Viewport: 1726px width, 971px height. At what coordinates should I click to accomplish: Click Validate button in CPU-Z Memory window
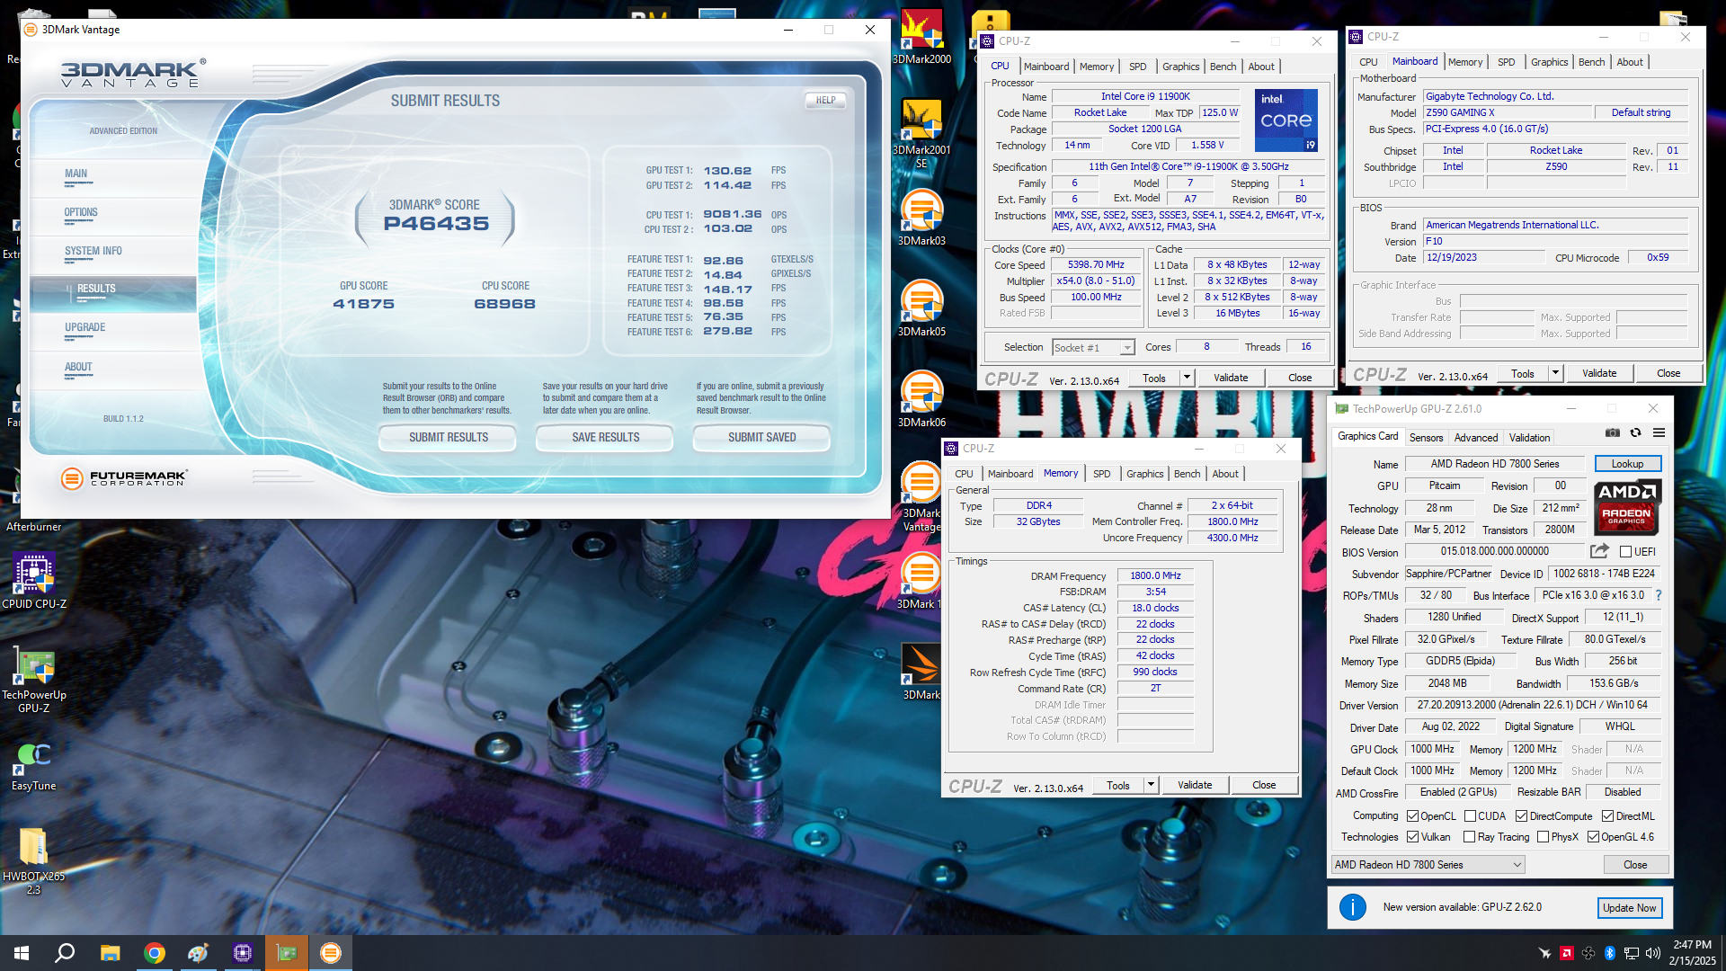[1194, 785]
